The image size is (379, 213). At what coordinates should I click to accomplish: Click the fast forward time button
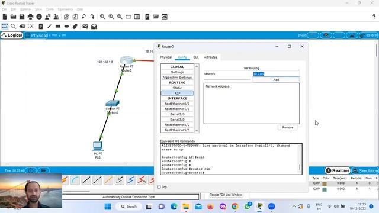click(x=44, y=170)
